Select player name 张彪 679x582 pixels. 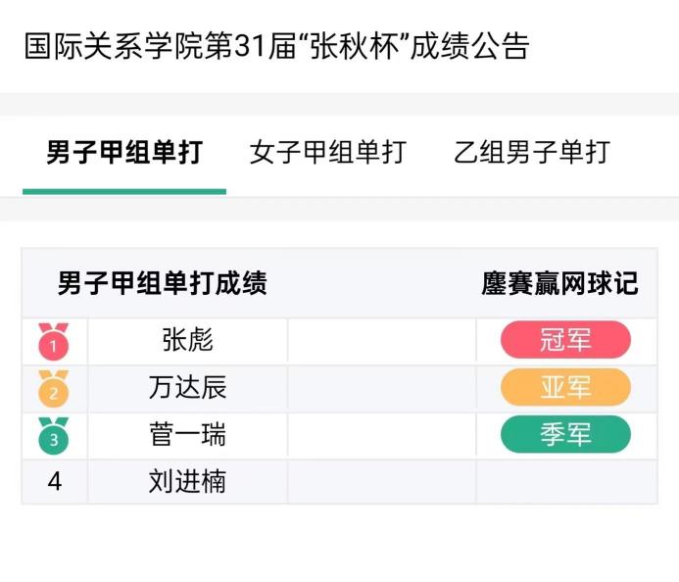tap(187, 340)
